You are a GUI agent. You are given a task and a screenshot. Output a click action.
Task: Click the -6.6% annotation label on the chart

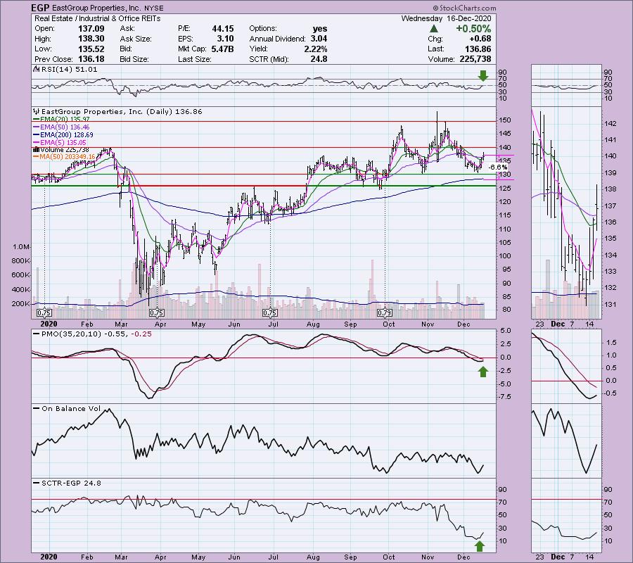coord(497,167)
